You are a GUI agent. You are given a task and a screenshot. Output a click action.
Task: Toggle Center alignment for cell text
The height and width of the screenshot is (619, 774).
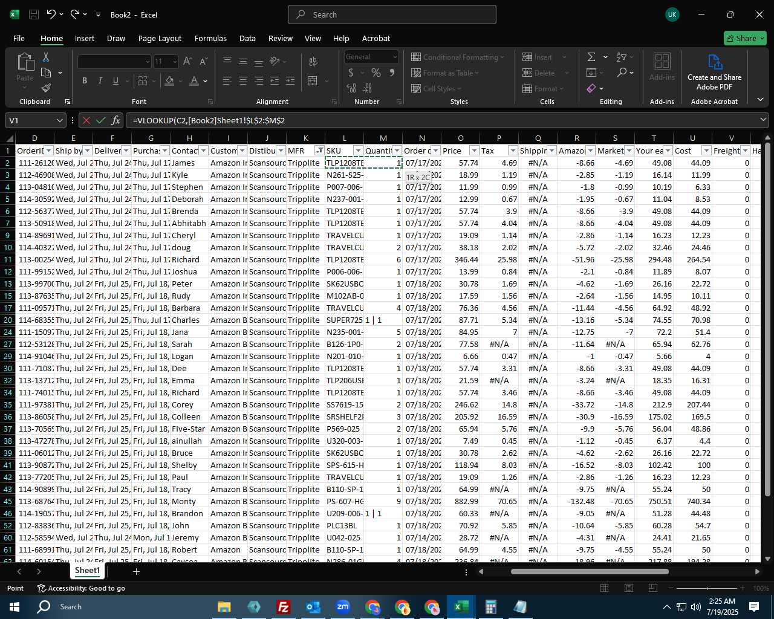pos(243,80)
